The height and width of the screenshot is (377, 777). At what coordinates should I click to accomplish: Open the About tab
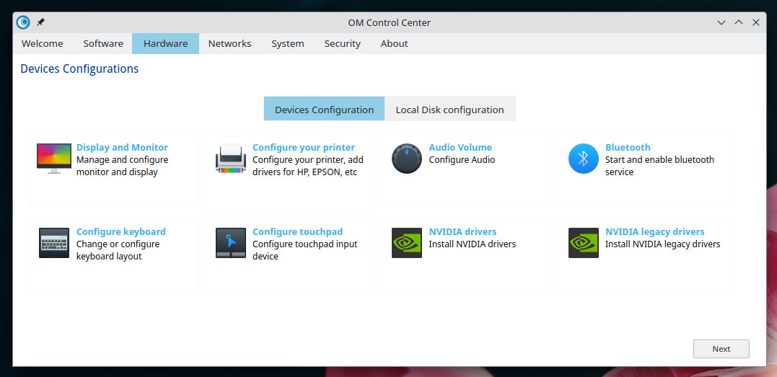click(394, 43)
